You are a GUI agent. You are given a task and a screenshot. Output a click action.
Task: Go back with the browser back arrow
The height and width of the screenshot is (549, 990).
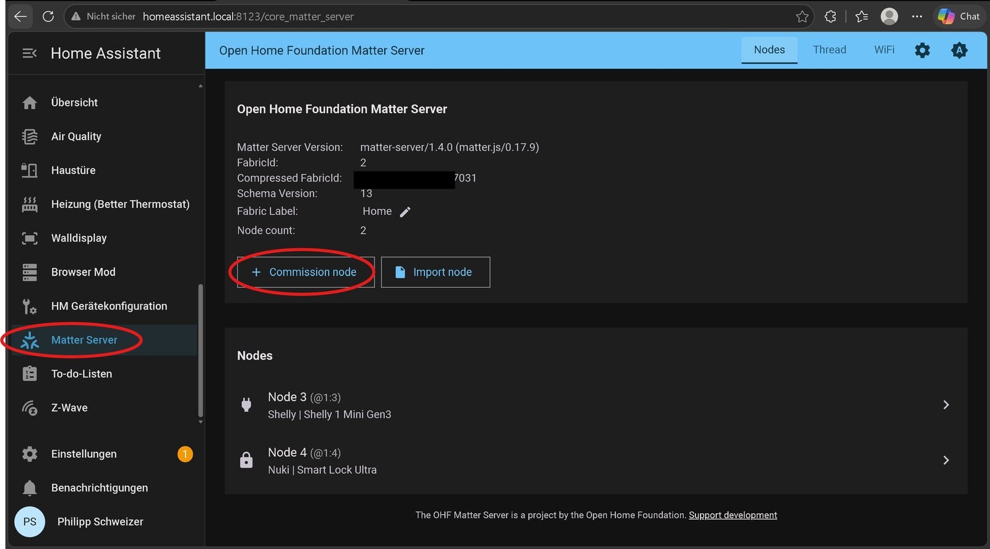tap(20, 17)
